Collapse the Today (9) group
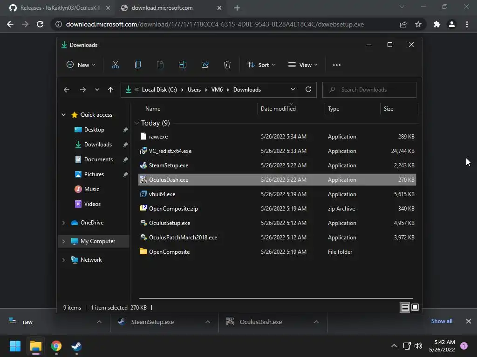 [136, 123]
